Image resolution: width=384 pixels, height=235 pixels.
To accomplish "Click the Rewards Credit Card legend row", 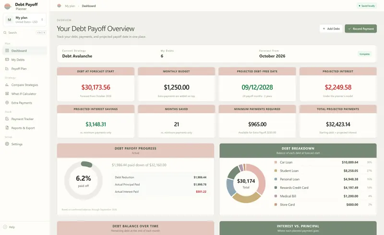I will tap(323, 187).
